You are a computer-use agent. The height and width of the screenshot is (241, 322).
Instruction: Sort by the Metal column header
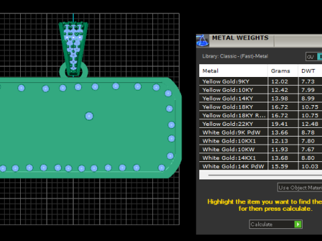(233, 71)
